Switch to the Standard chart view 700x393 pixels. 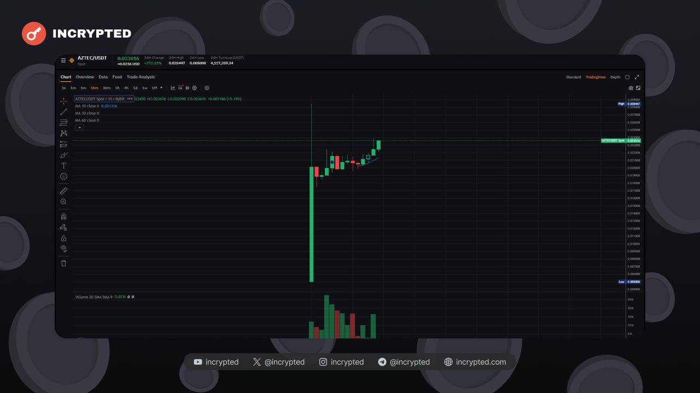click(574, 77)
